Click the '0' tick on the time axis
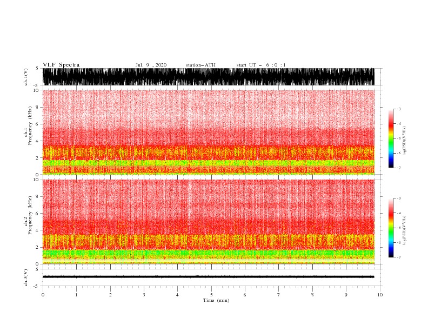 coord(43,295)
